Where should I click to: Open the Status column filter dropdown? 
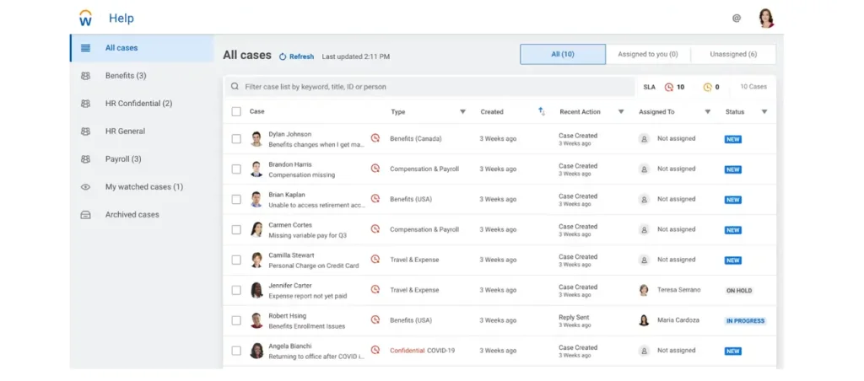tap(764, 111)
